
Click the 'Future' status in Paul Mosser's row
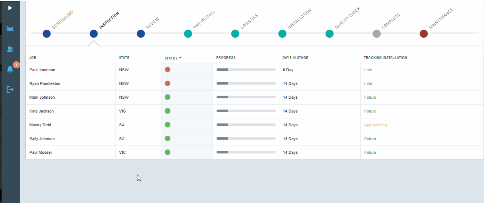pos(370,152)
